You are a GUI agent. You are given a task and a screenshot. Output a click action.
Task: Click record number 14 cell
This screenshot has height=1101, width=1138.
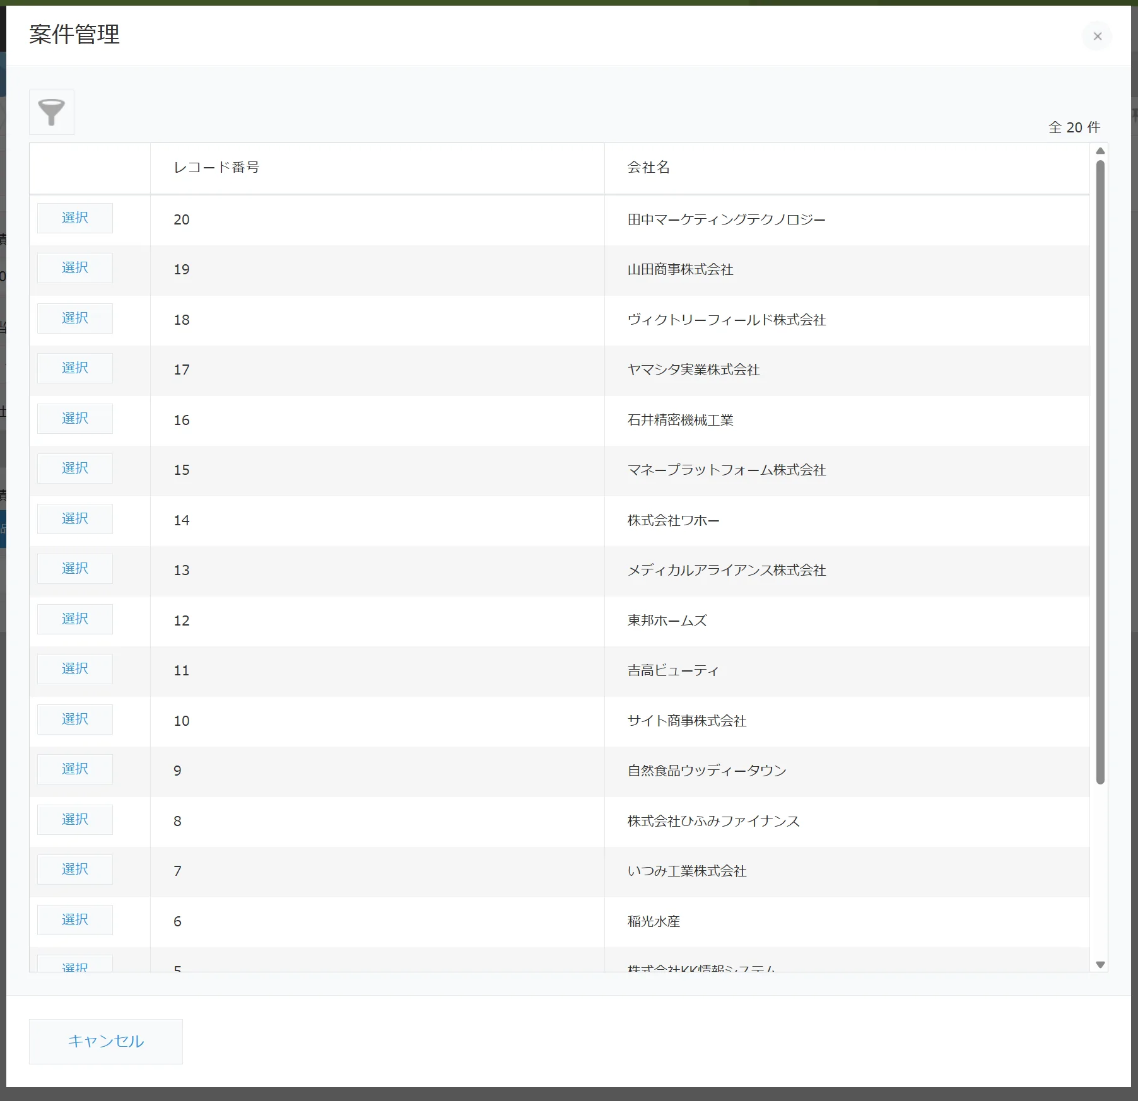[x=377, y=521]
